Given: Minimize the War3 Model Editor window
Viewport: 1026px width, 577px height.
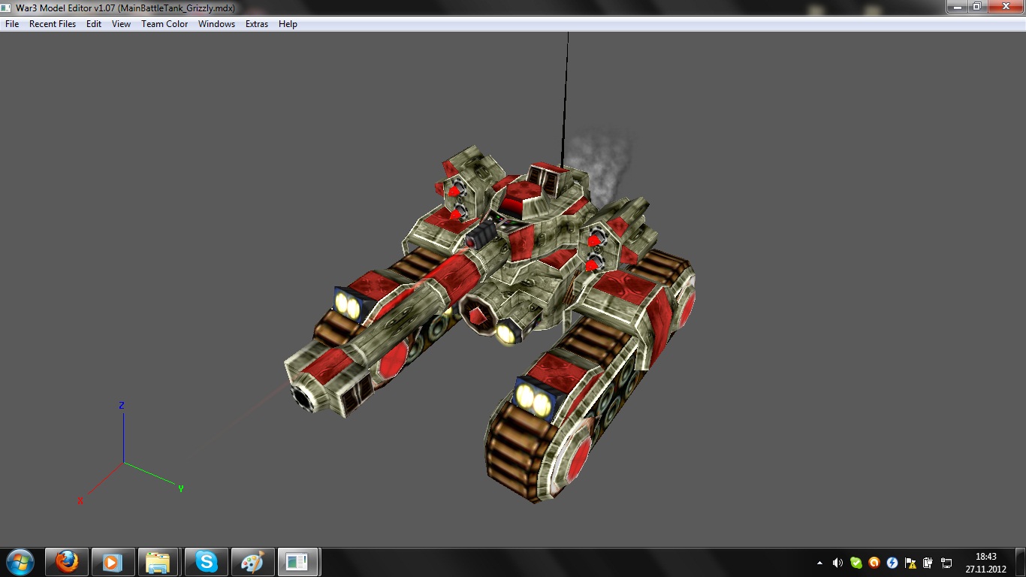Looking at the screenshot, I should [956, 7].
